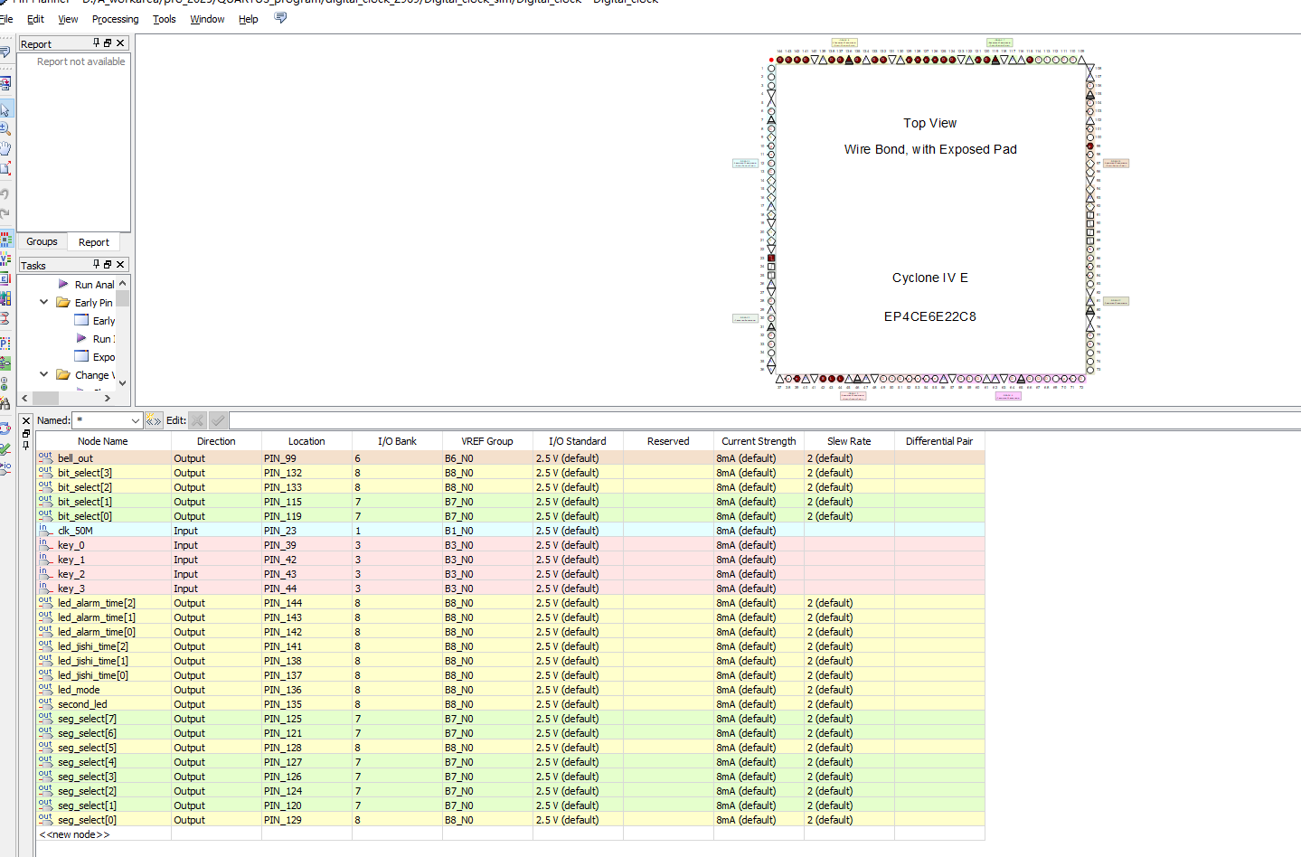This screenshot has height=857, width=1301.
Task: Toggle the edges view icon
Action: [x=5, y=278]
